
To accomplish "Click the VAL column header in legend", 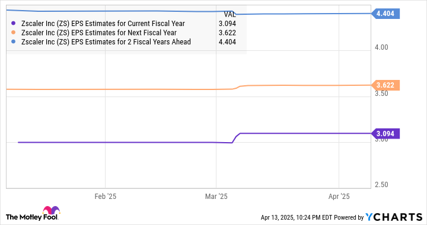I will tap(230, 15).
